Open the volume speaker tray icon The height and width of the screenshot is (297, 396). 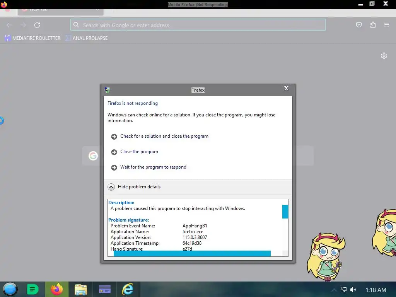tap(353, 290)
